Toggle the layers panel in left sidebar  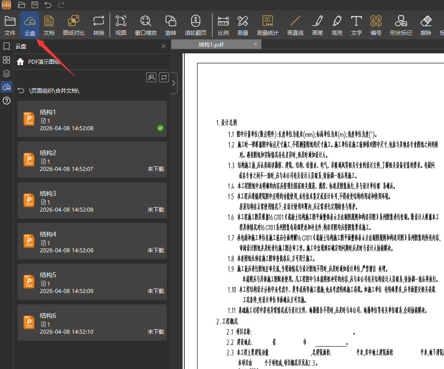click(x=6, y=73)
